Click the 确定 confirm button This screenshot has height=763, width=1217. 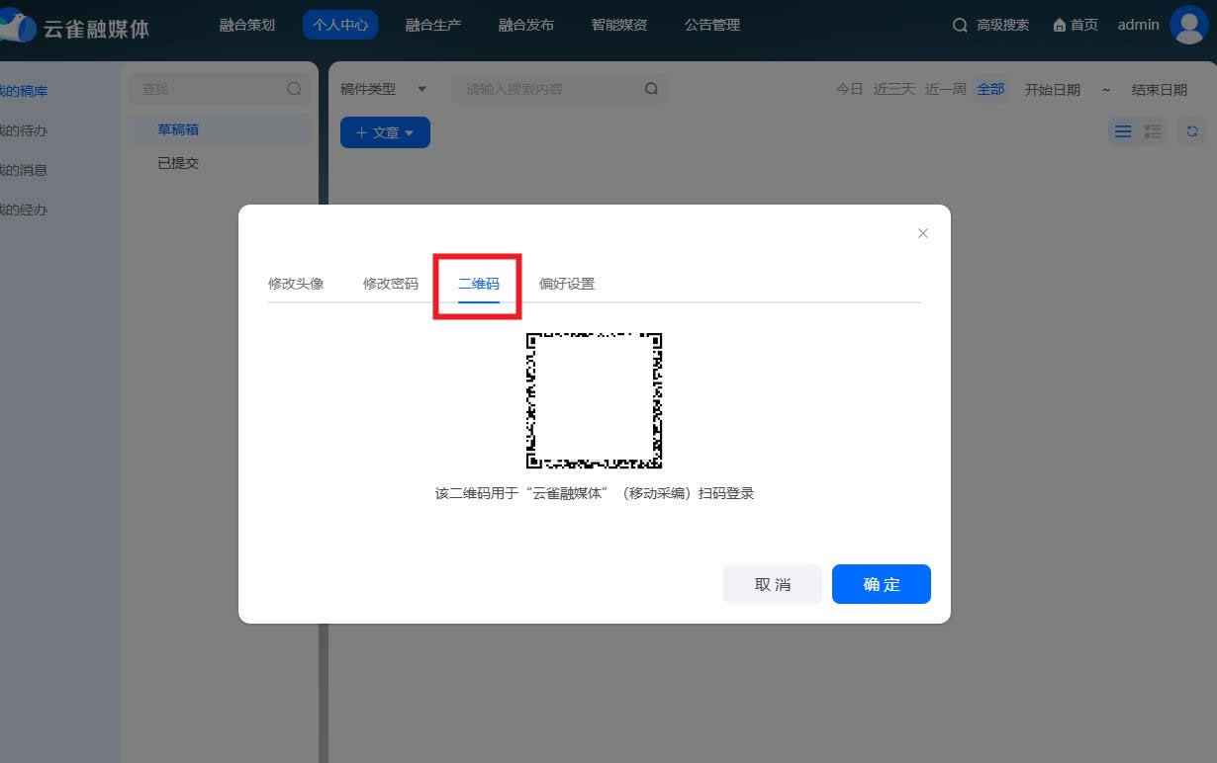(x=881, y=584)
